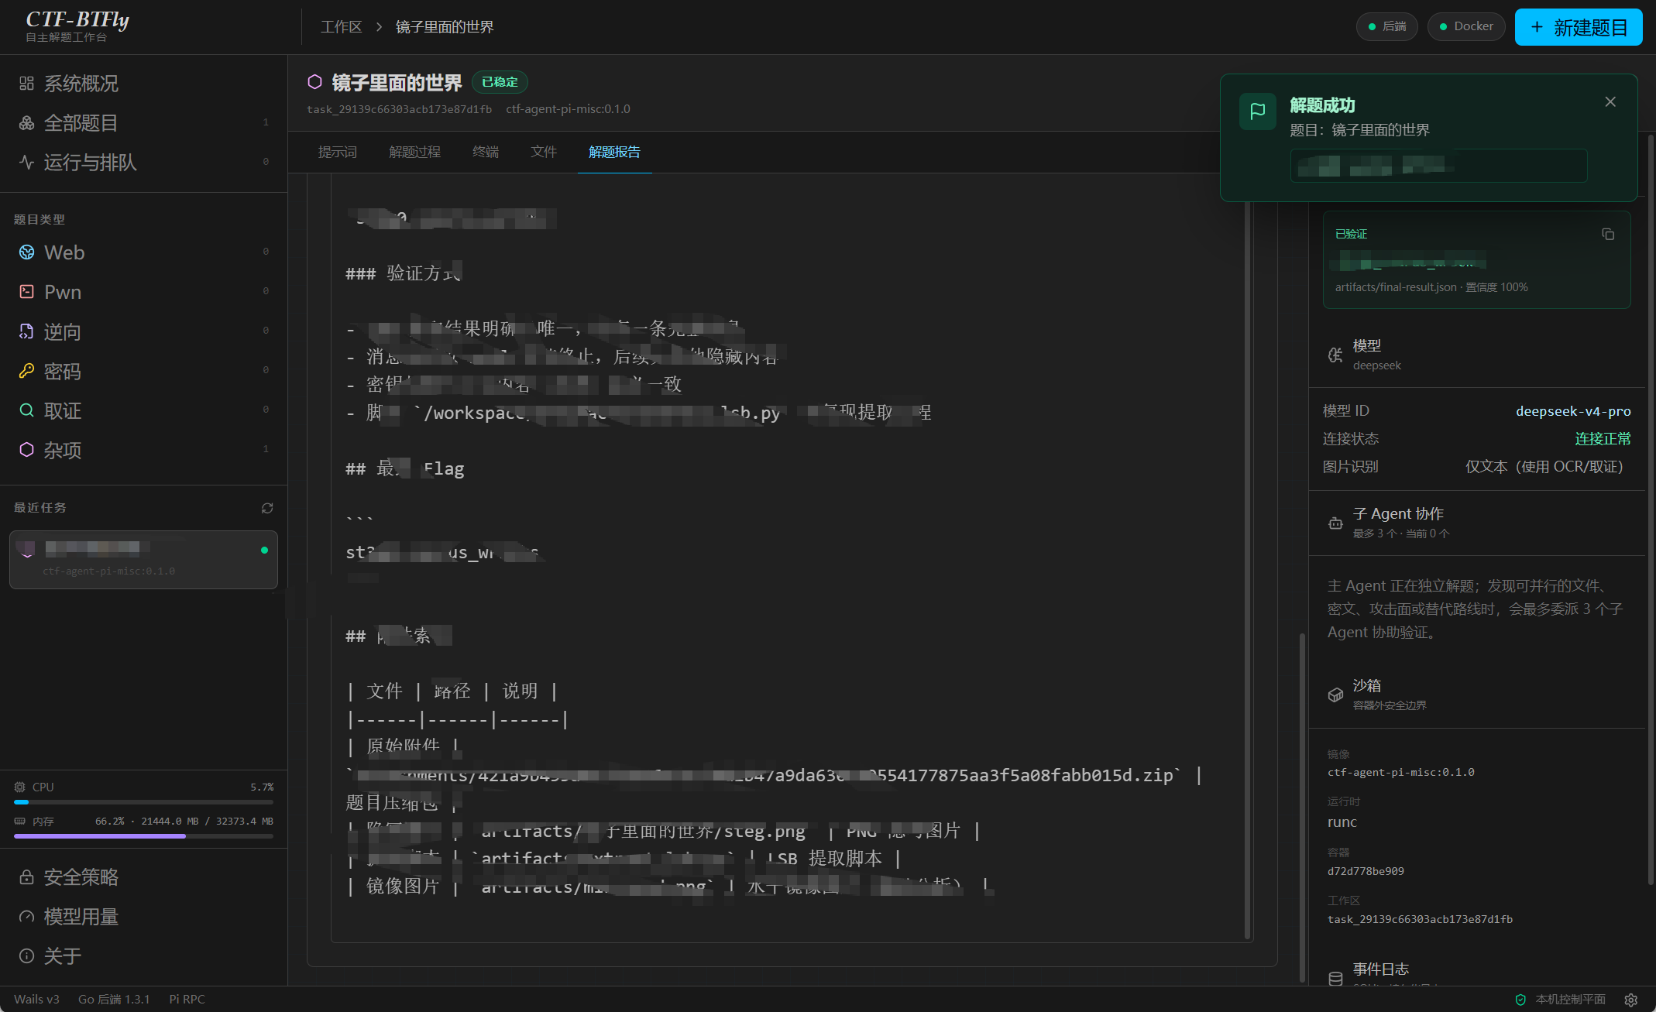
Task: Copy the verified flag
Action: pyautogui.click(x=1608, y=234)
